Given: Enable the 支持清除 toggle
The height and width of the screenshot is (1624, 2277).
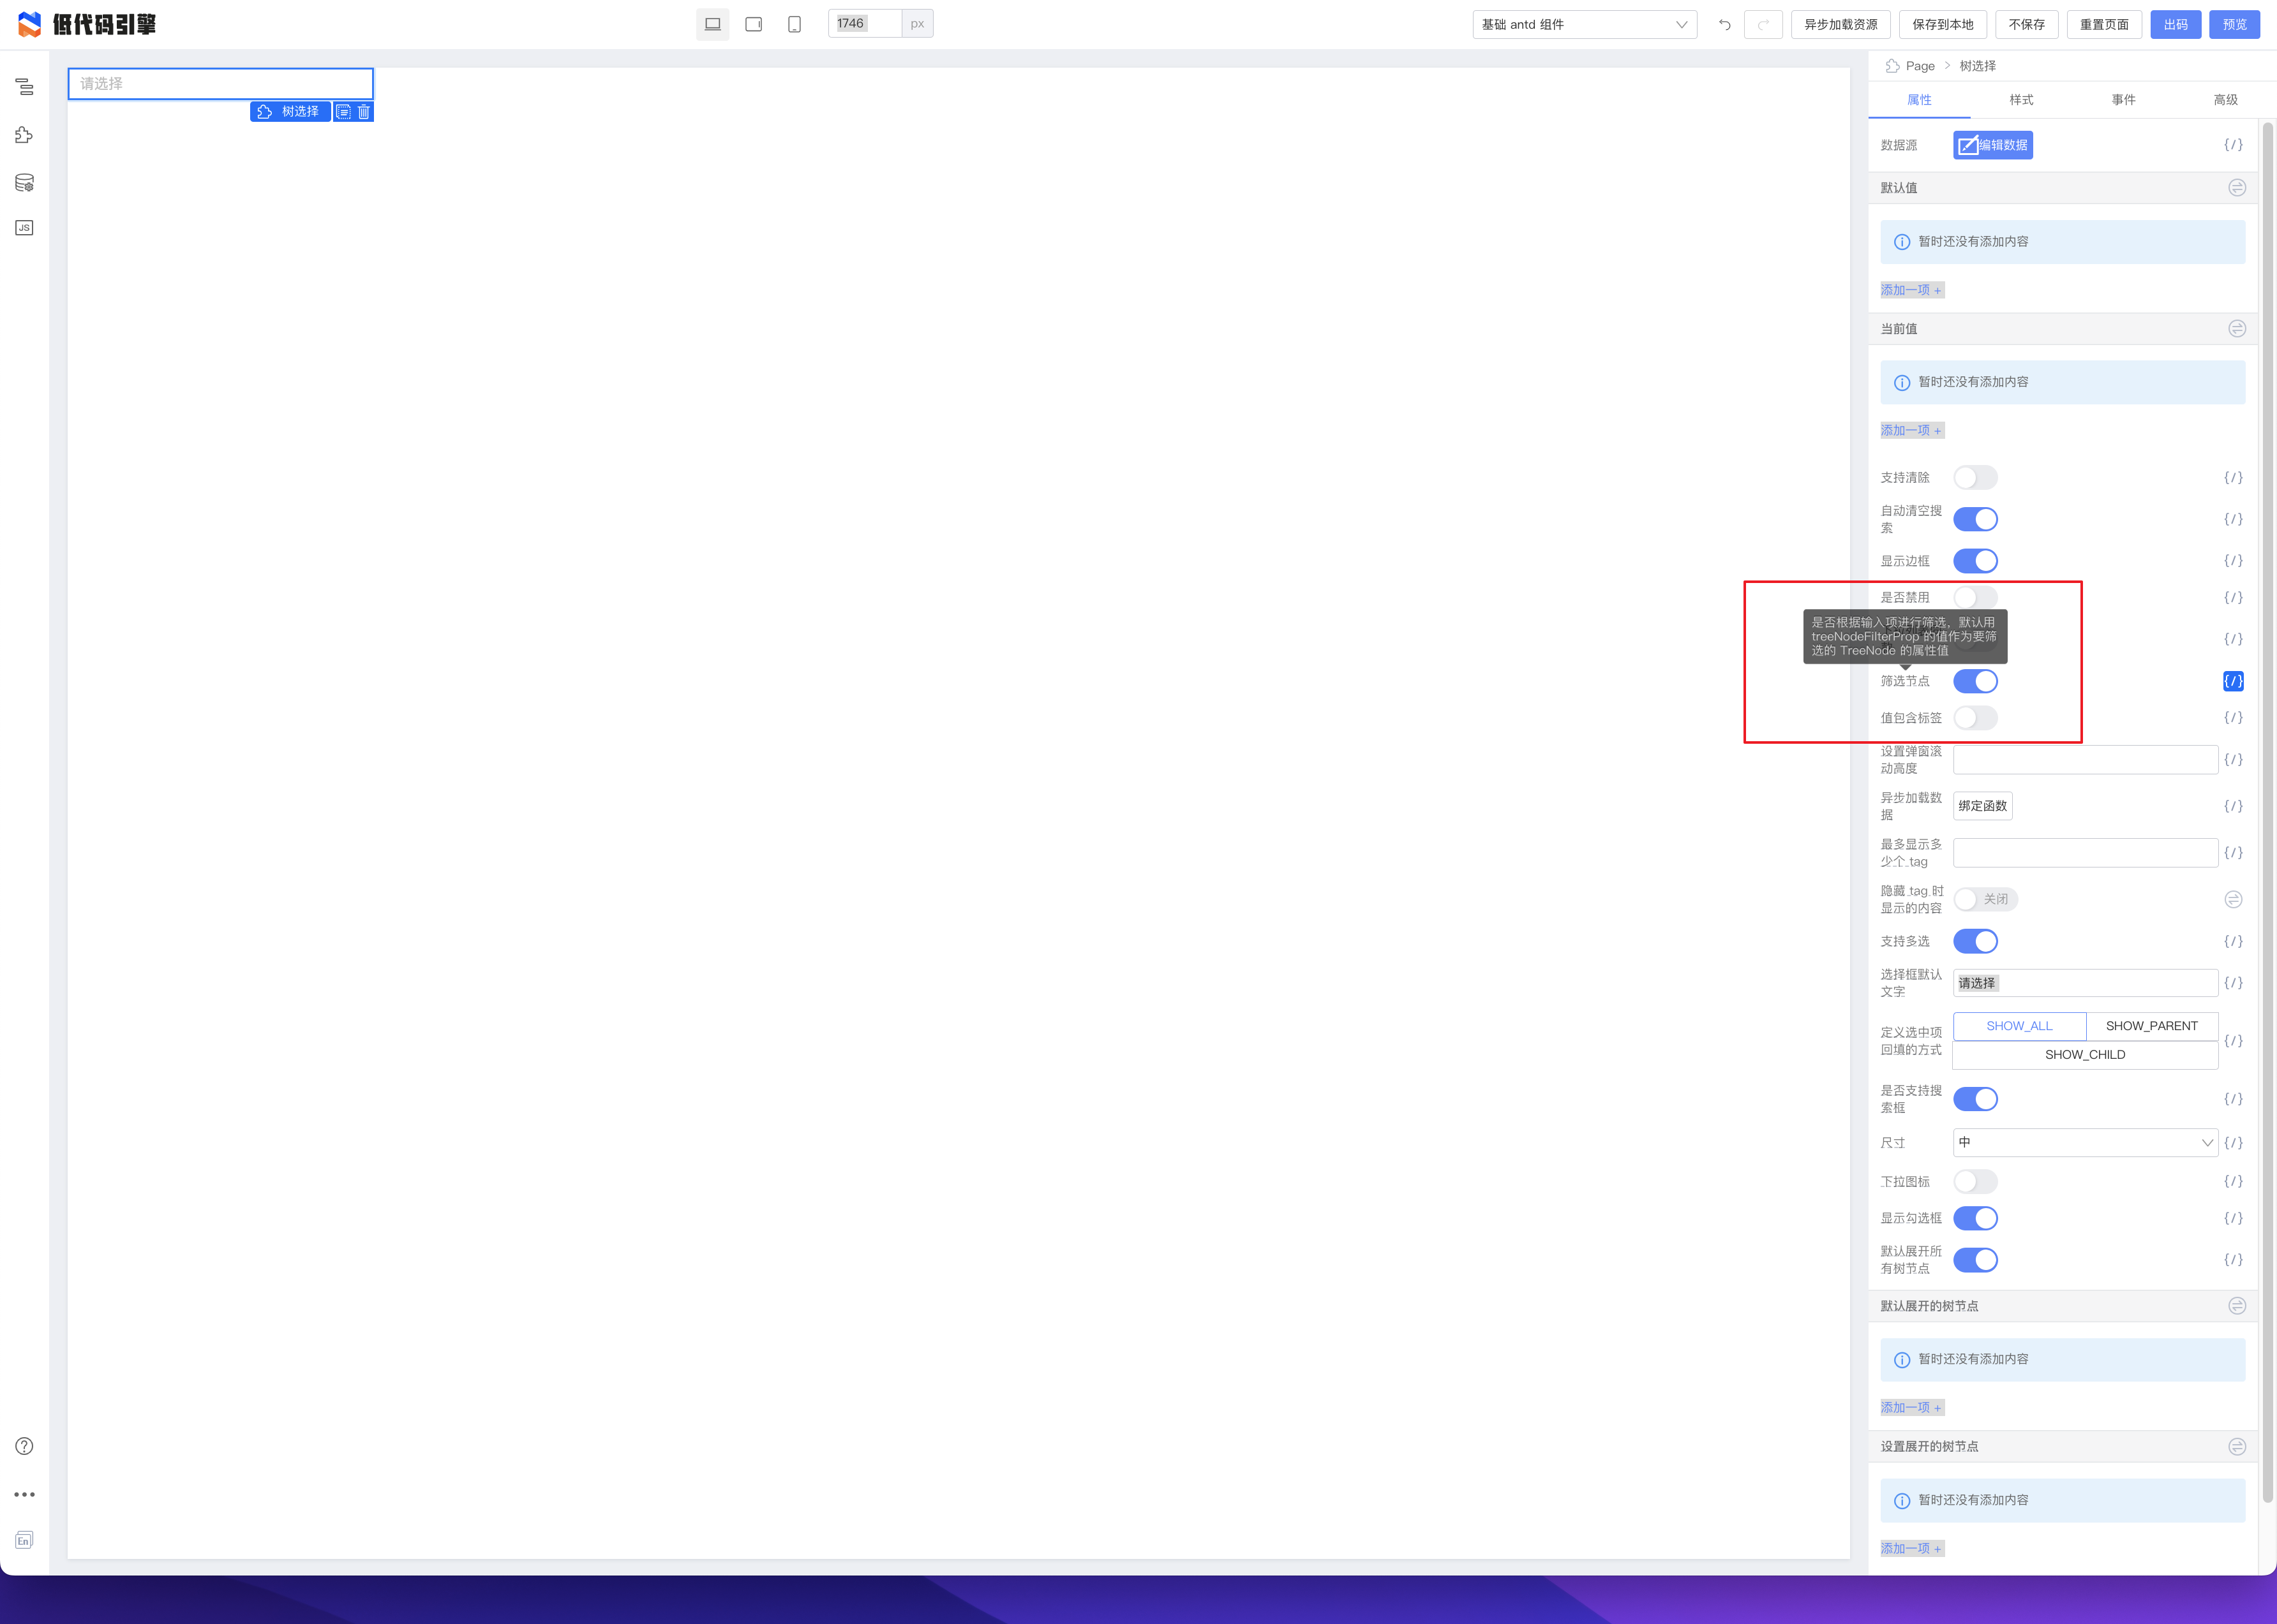Looking at the screenshot, I should 1975,477.
